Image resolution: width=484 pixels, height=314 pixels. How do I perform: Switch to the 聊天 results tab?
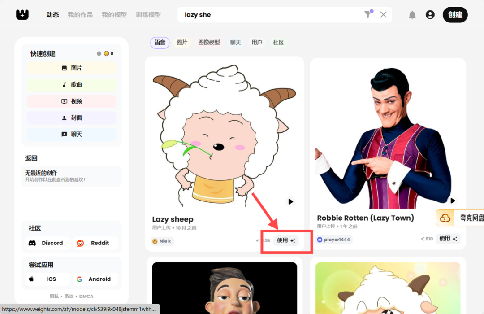pyautogui.click(x=235, y=42)
